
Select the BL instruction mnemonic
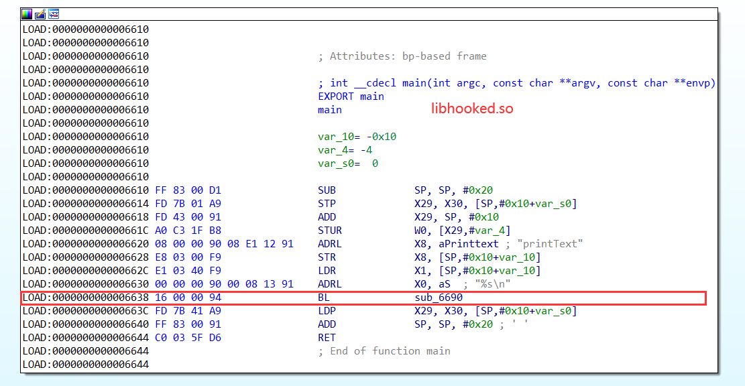click(324, 298)
